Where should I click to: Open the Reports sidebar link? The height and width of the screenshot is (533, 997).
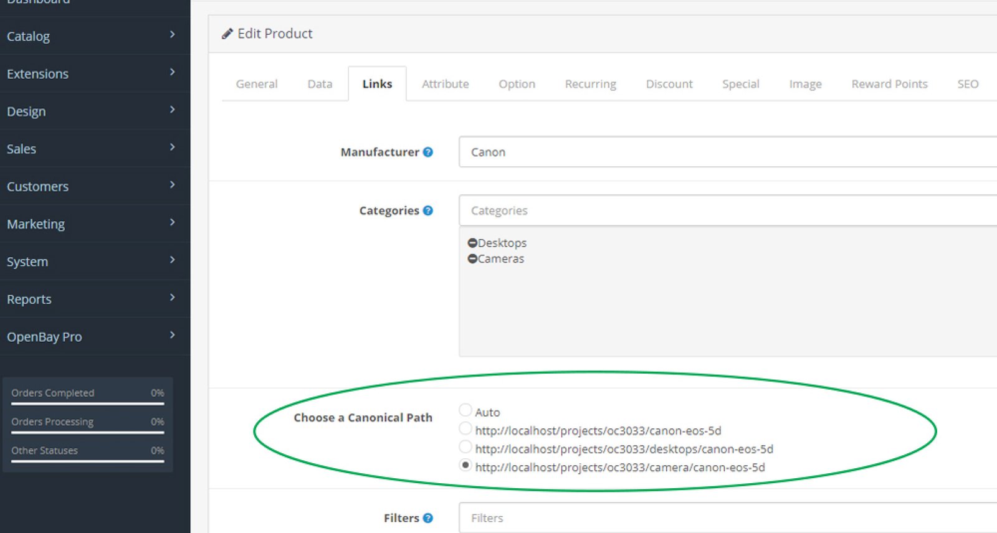pos(29,300)
